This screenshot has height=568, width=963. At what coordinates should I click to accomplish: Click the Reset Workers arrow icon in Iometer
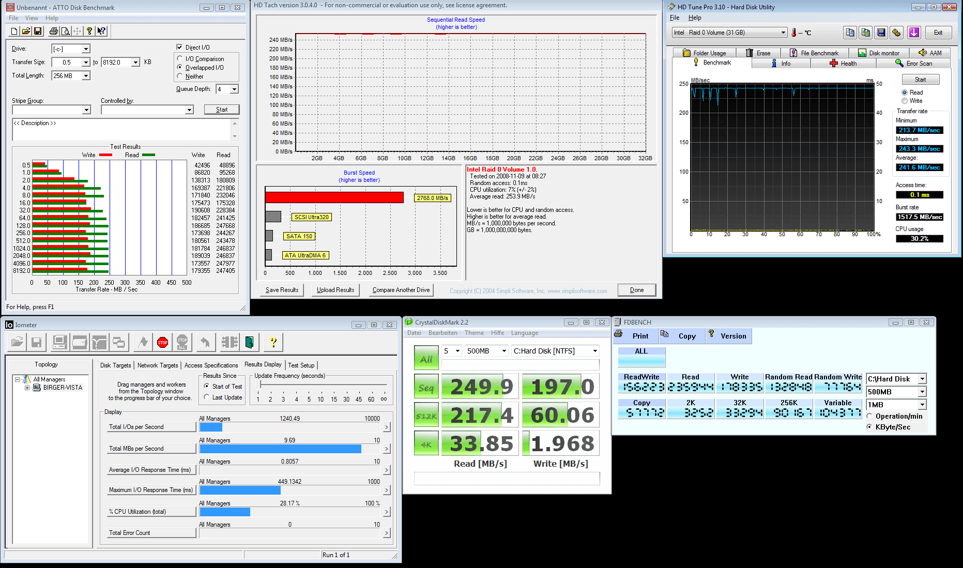[205, 342]
